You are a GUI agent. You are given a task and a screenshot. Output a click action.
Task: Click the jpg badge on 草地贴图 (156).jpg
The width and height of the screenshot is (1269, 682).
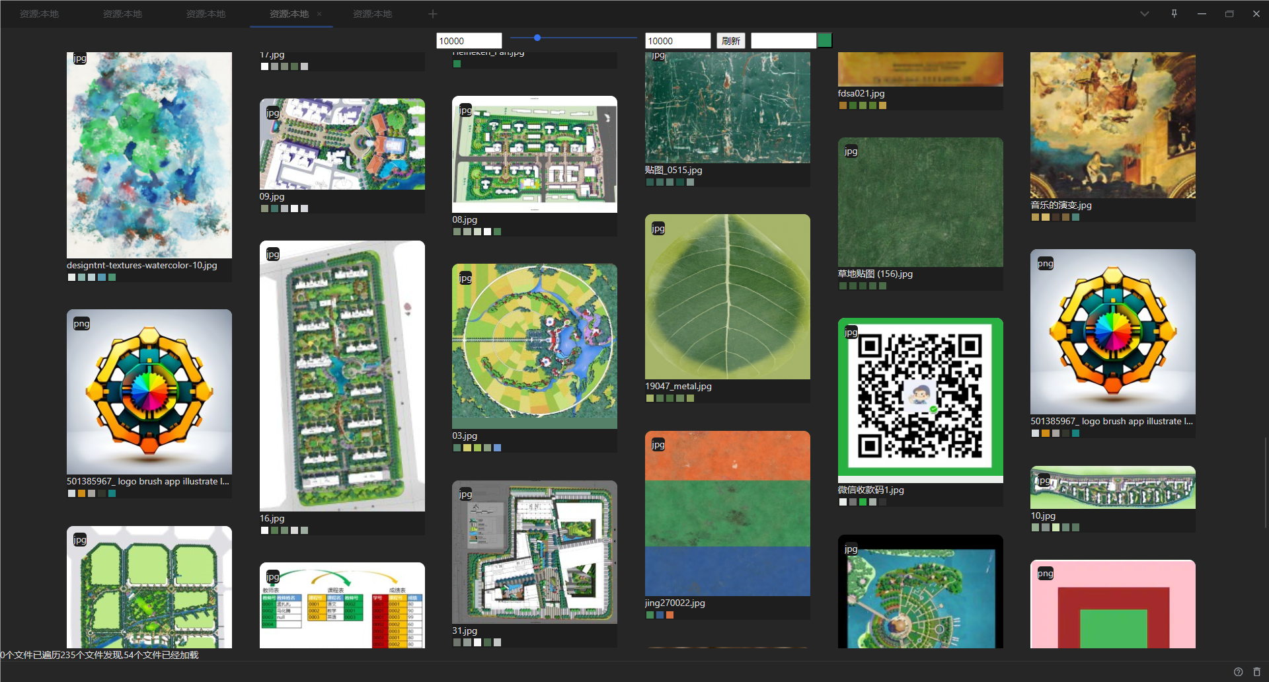pos(851,151)
